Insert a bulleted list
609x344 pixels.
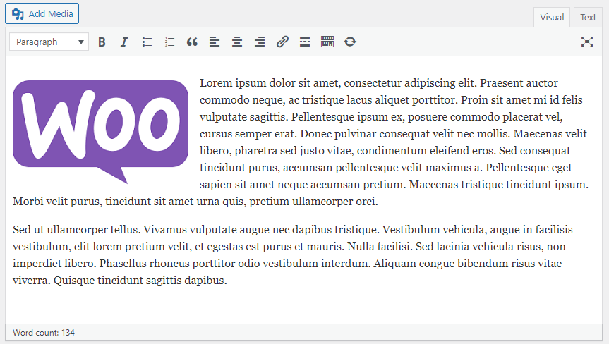[x=147, y=42]
